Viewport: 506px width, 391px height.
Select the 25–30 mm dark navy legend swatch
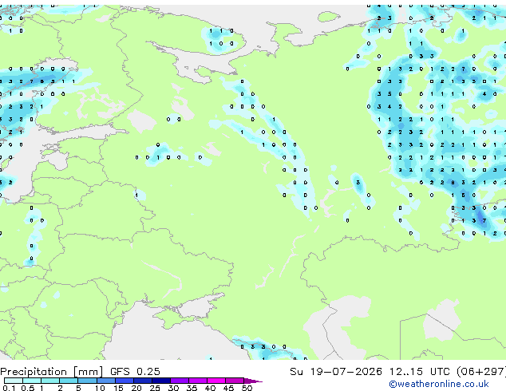click(161, 381)
